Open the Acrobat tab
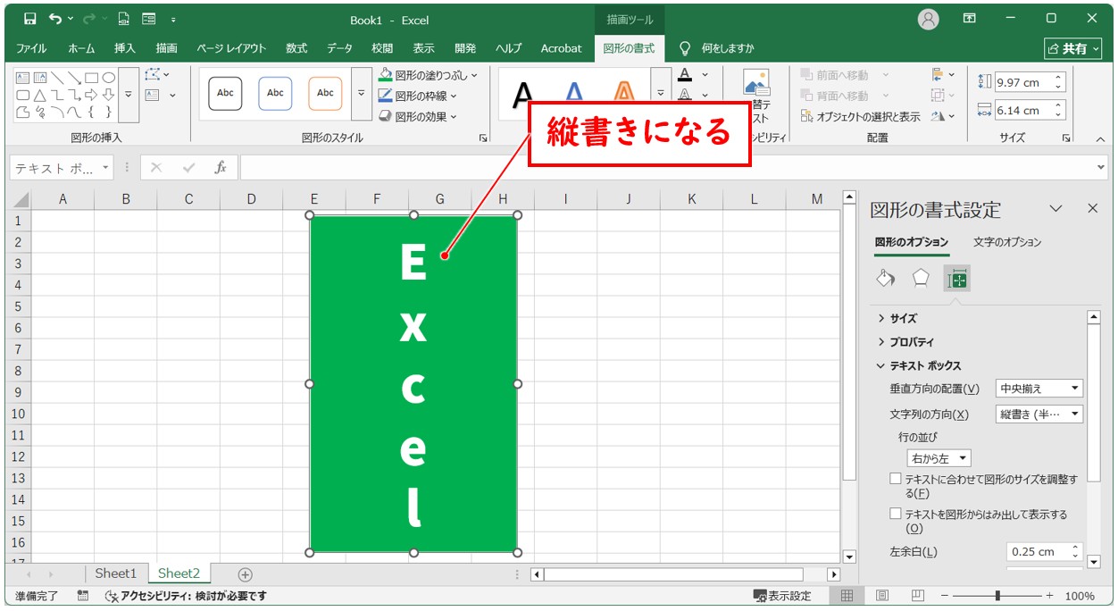The height and width of the screenshot is (611, 1118). click(x=562, y=48)
